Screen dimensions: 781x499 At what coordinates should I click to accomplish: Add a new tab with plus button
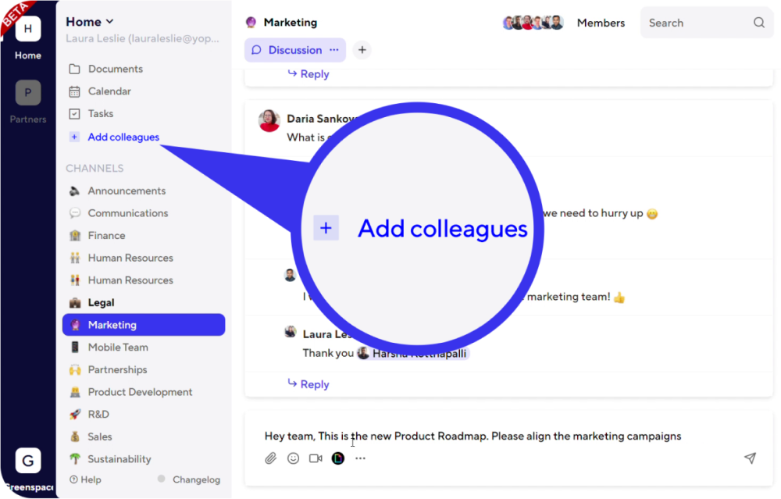click(x=362, y=50)
